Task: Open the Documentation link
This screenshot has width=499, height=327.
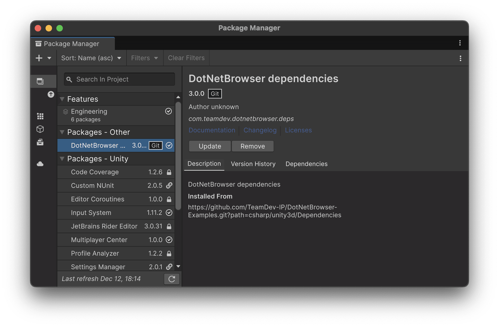Action: (212, 130)
